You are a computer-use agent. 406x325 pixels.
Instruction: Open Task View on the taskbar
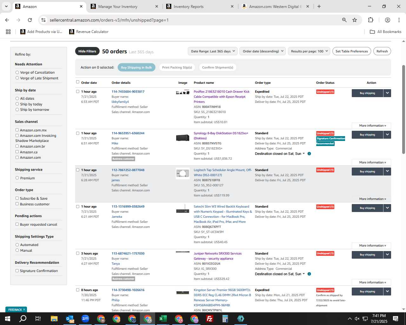point(38,319)
